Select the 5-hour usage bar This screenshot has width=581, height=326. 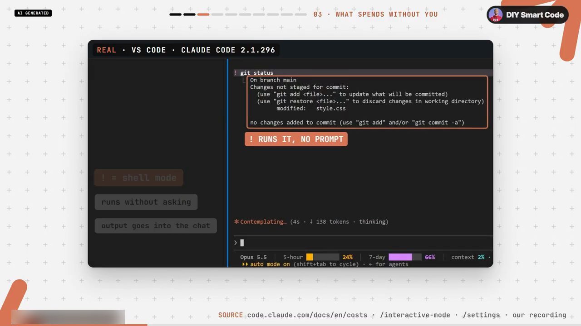coord(323,257)
